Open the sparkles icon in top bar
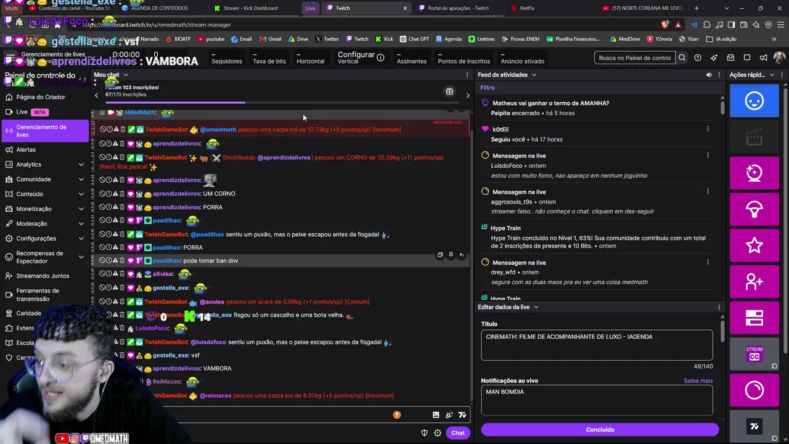The image size is (789, 444). [x=714, y=57]
